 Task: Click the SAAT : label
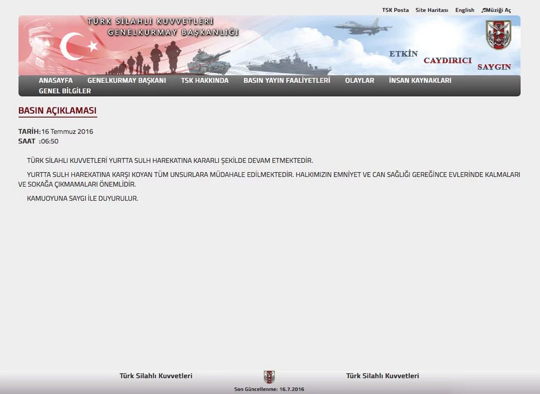click(29, 141)
